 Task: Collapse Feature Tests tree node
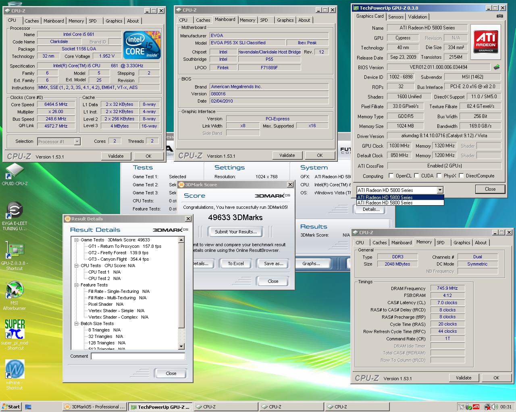pos(77,285)
